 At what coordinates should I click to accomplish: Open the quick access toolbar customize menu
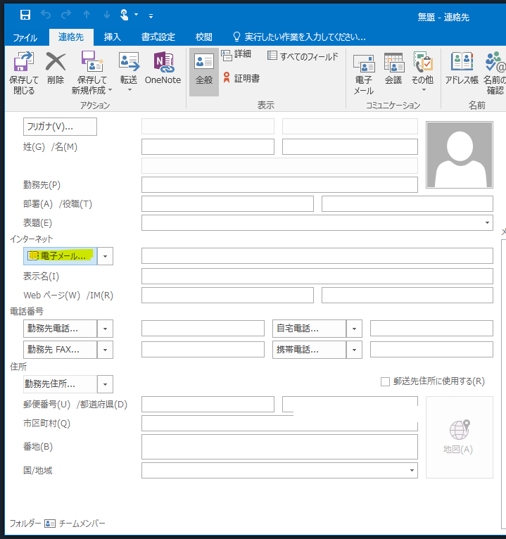tap(151, 15)
